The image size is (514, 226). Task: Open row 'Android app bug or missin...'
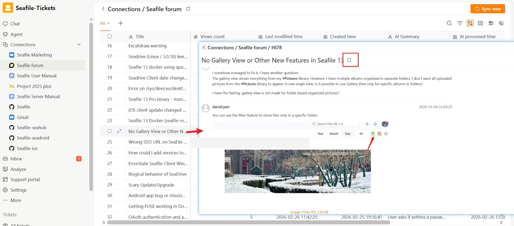click(157, 195)
